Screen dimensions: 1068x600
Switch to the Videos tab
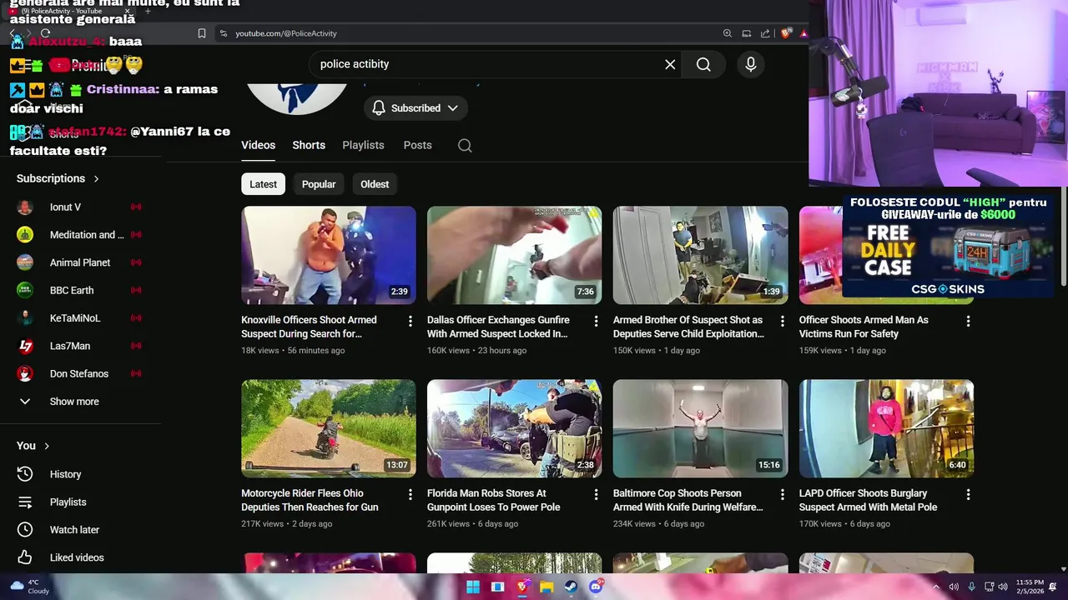tap(259, 145)
